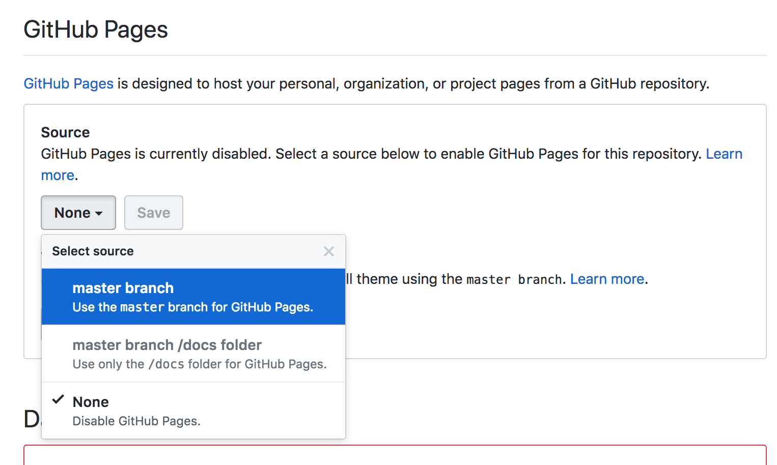Image resolution: width=777 pixels, height=465 pixels.
Task: Click "Use only the /docs folder" description text
Action: [200, 364]
